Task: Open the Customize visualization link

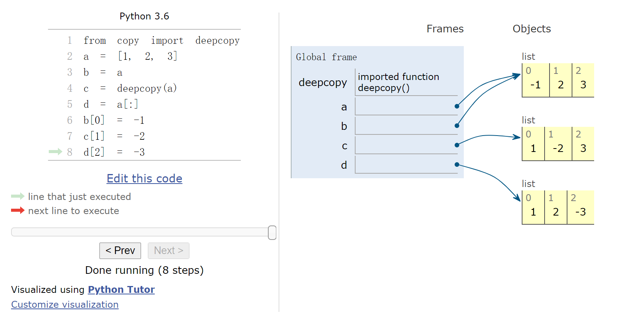Action: (65, 305)
